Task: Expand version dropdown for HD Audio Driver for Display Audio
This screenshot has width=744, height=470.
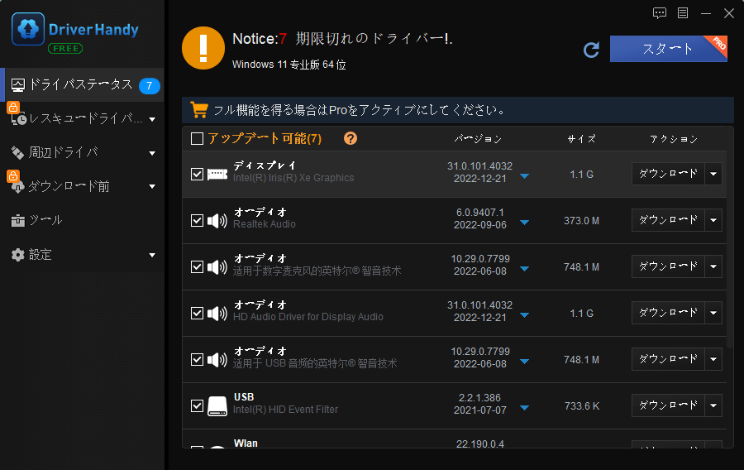Action: click(x=524, y=314)
